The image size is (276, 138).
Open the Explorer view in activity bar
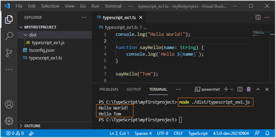tap(9, 19)
